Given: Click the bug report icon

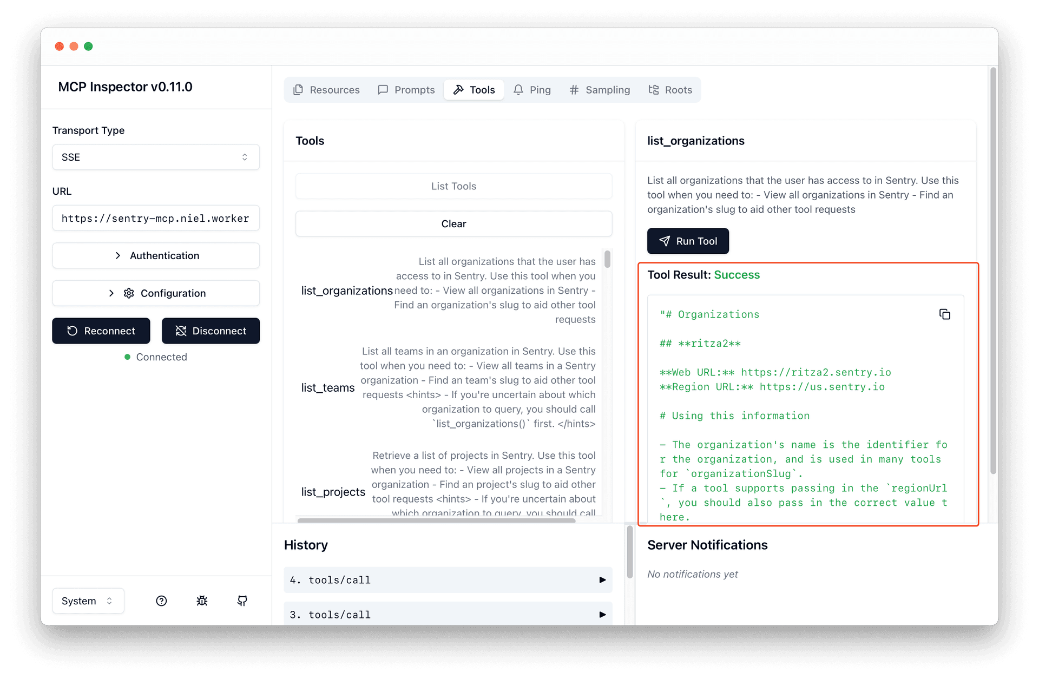Looking at the screenshot, I should tap(202, 601).
